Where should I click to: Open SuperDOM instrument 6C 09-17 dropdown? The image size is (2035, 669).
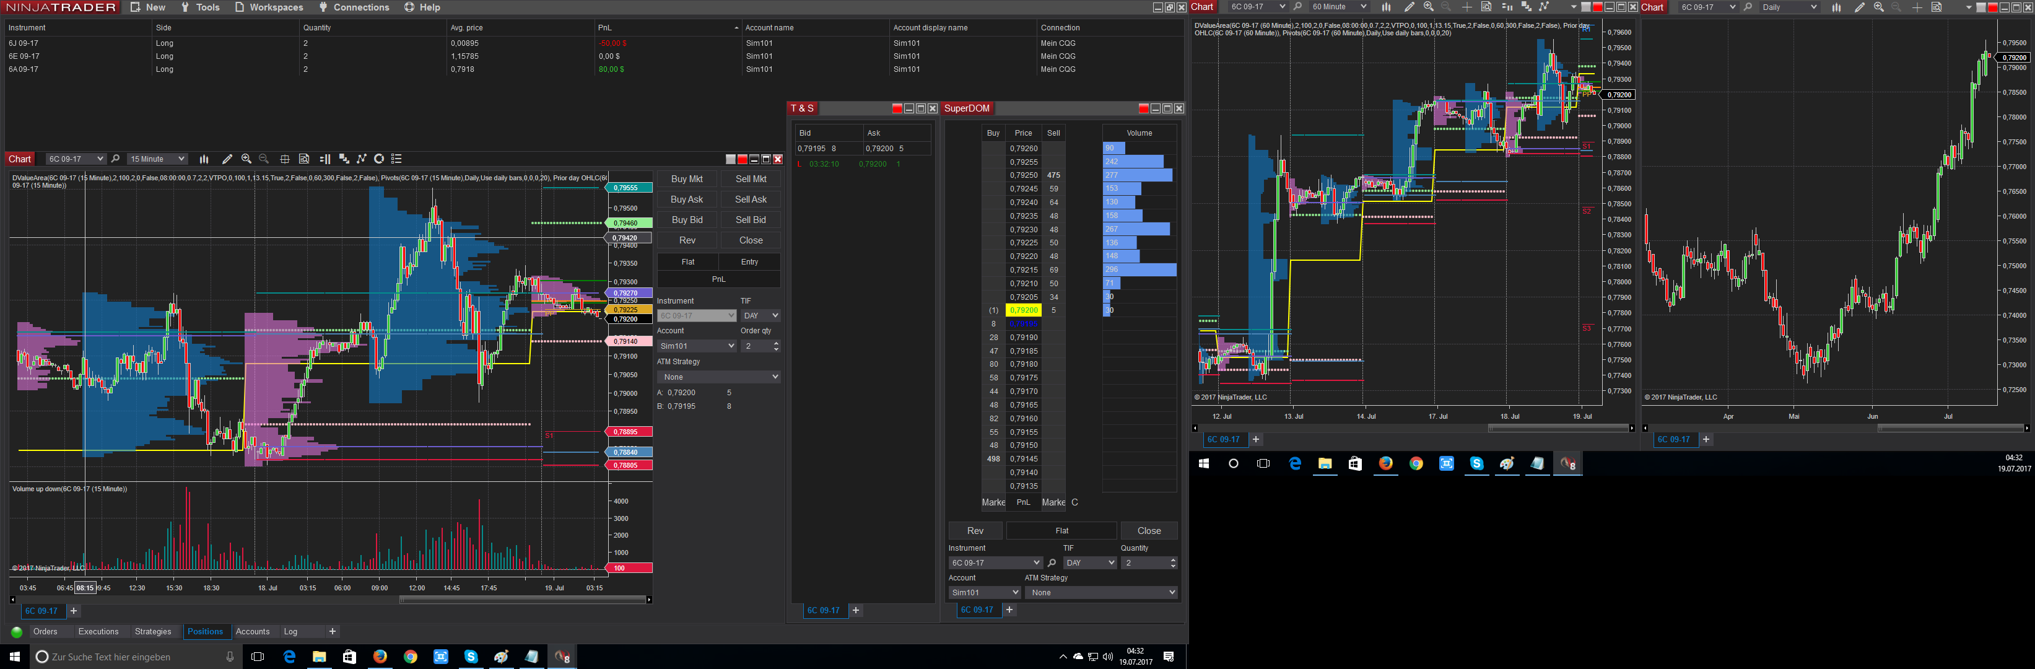pyautogui.click(x=995, y=563)
